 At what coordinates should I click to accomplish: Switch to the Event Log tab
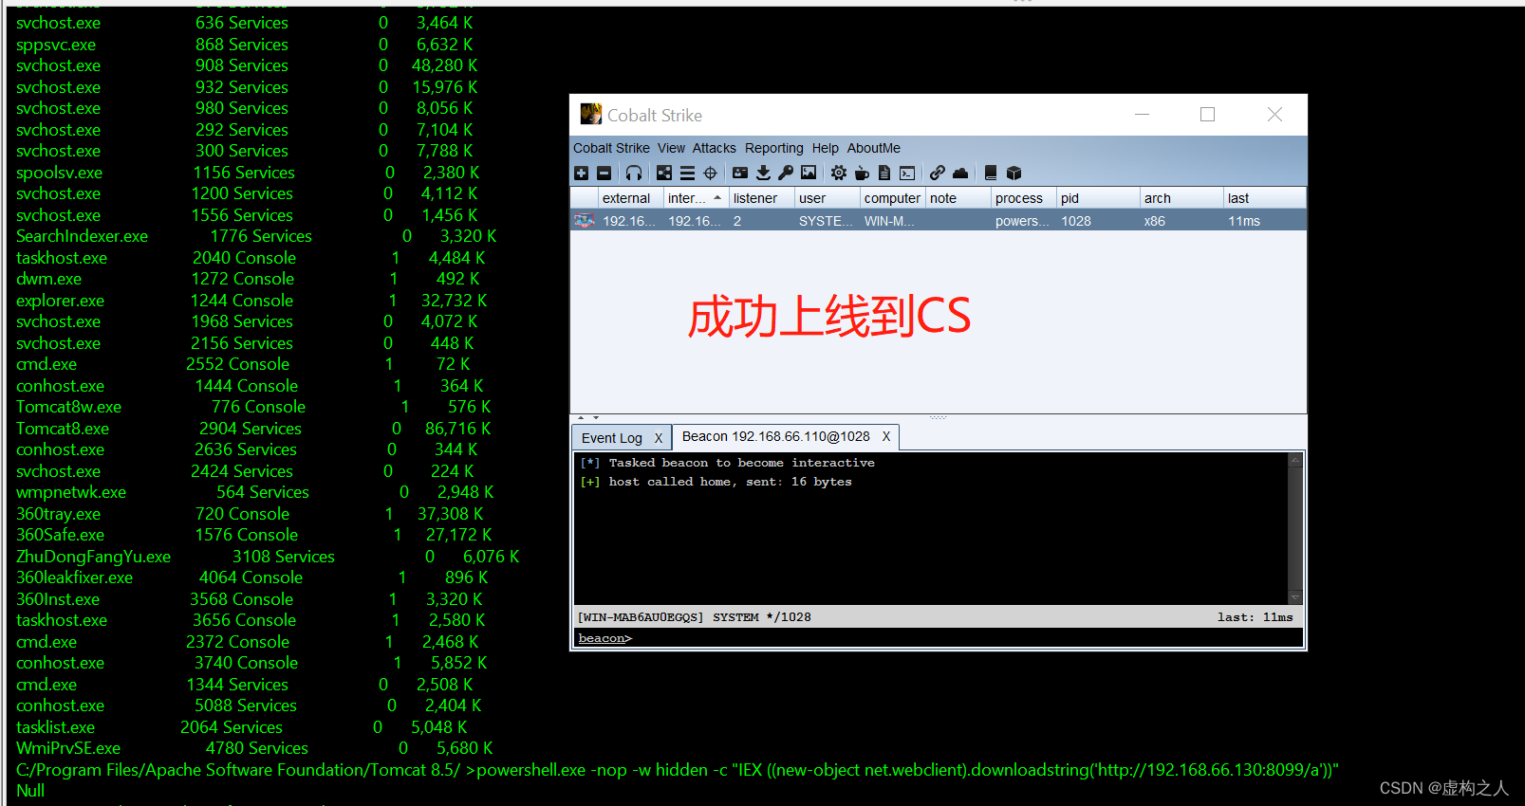[611, 437]
